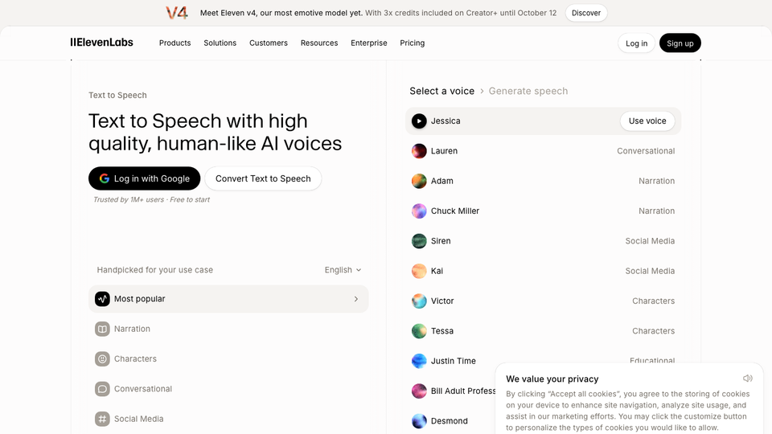
Task: Click the Narration book icon
Action: point(102,330)
